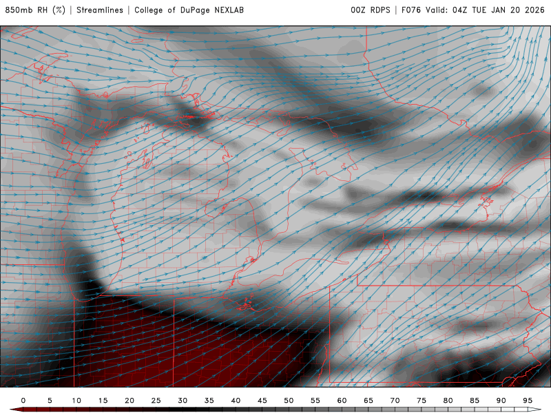The width and height of the screenshot is (551, 413).
Task: Click the "80" humidity scale value
Action: click(448, 401)
